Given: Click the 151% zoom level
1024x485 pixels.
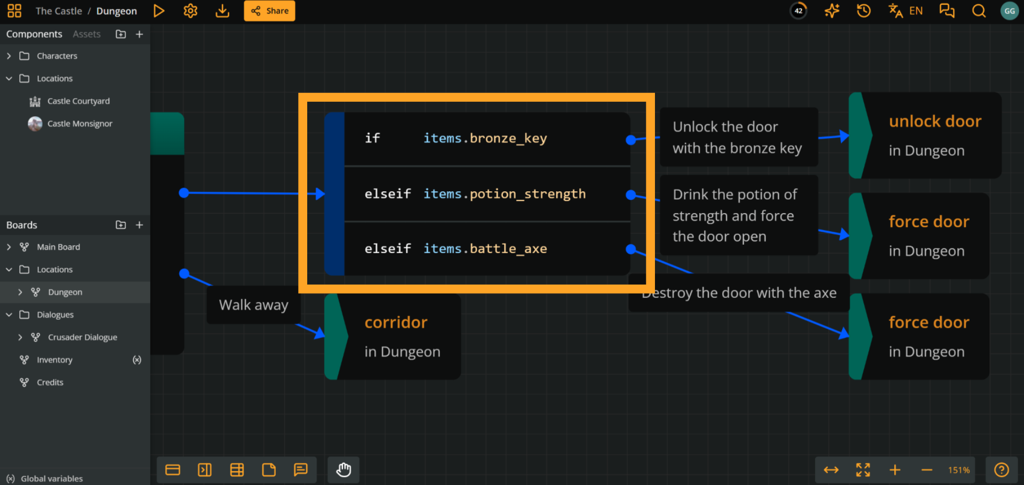Looking at the screenshot, I should [x=958, y=470].
